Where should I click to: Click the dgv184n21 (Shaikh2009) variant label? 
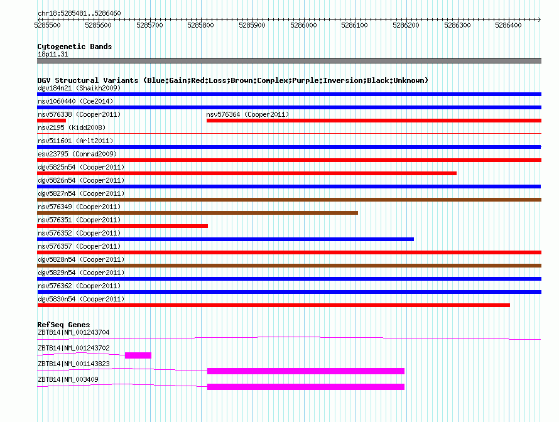[x=79, y=88]
